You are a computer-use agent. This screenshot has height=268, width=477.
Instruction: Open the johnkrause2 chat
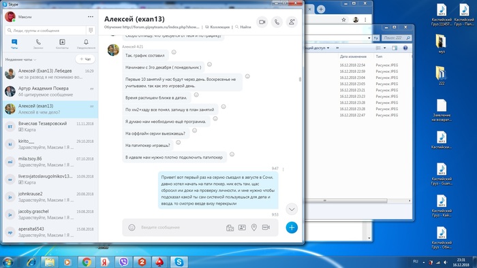click(x=50, y=197)
